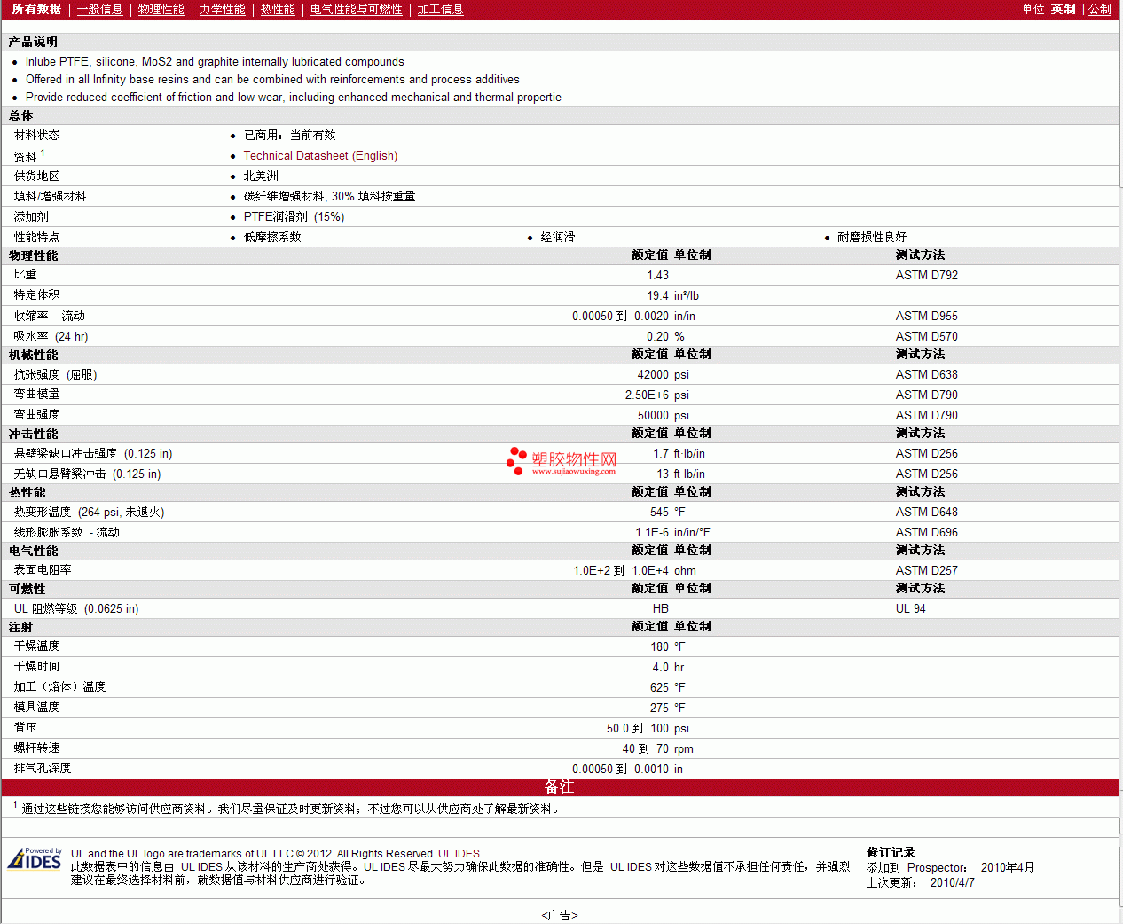Click the 塑胶物性网 watermark text
1123x924 pixels.
(x=574, y=459)
